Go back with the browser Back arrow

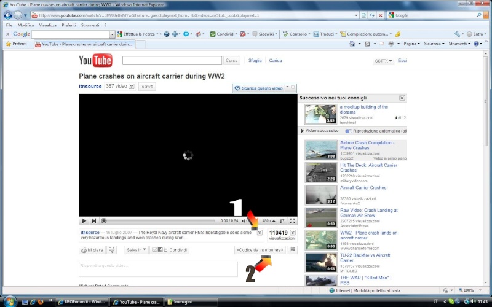(8, 15)
